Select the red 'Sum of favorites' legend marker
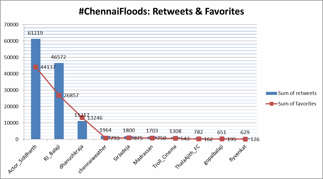Image resolution: width=323 pixels, height=179 pixels. 271,104
